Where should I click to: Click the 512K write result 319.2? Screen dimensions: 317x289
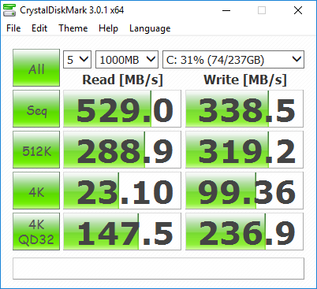point(244,150)
